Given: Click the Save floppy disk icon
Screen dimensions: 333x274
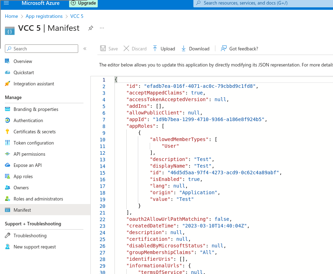Looking at the screenshot, I should click(x=103, y=49).
